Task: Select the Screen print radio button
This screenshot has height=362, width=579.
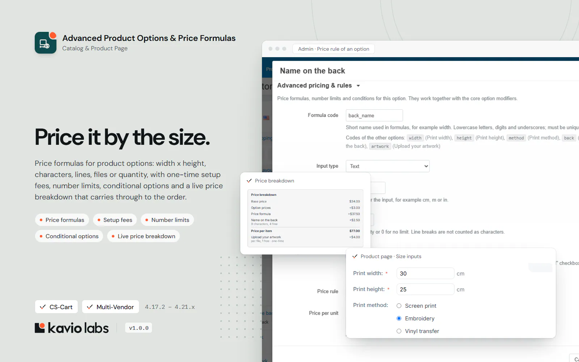Action: coord(399,306)
